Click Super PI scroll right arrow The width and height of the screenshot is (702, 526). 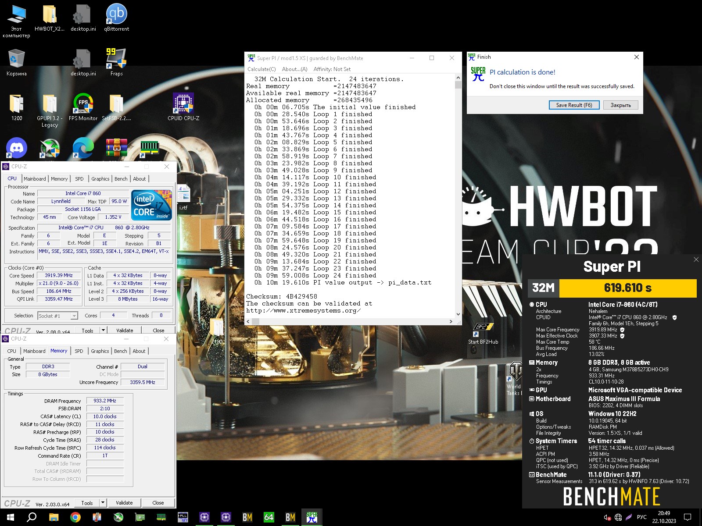click(x=451, y=321)
